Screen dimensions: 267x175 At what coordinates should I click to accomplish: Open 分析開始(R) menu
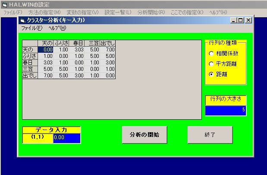point(151,13)
